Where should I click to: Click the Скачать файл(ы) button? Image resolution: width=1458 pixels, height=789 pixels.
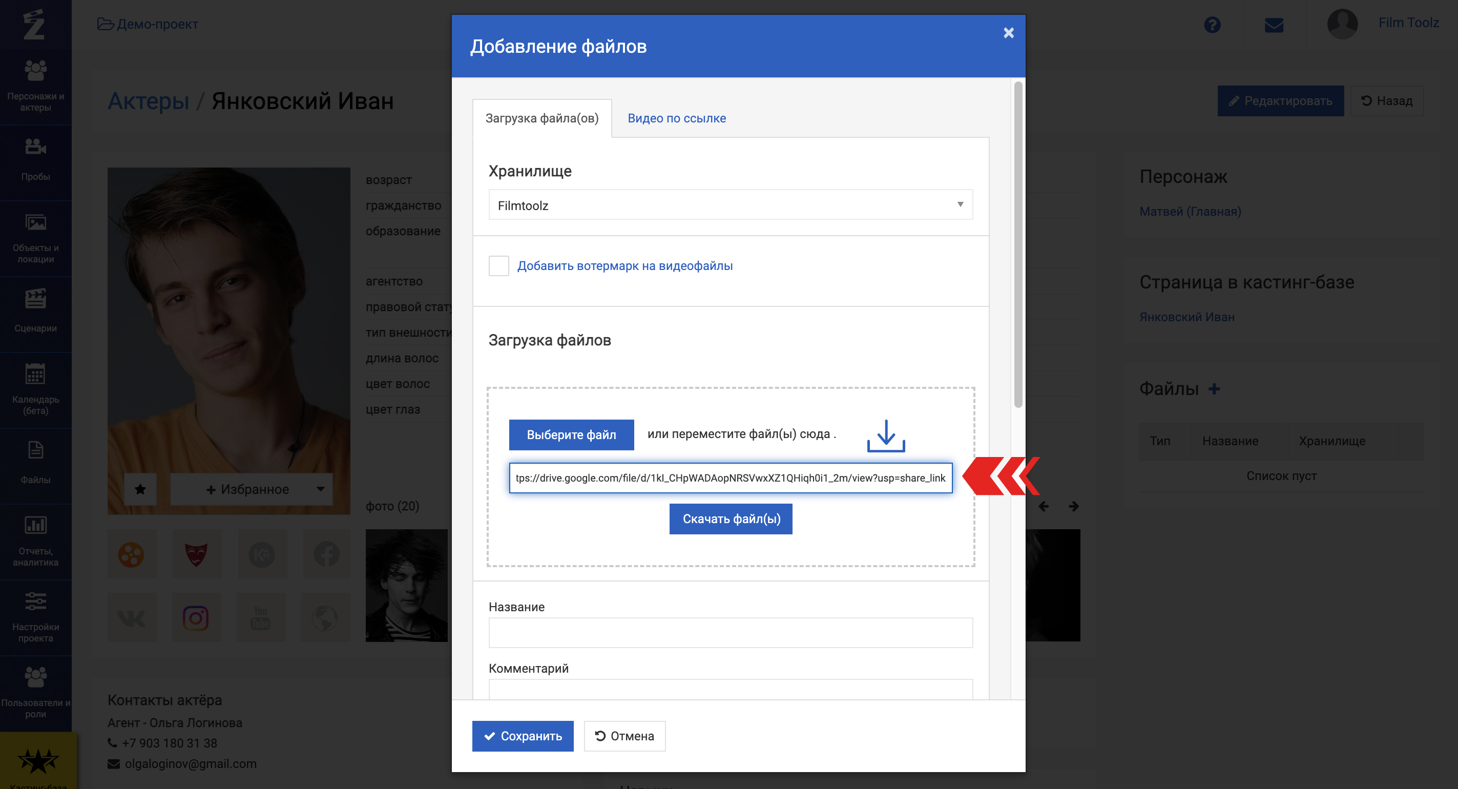tap(731, 519)
